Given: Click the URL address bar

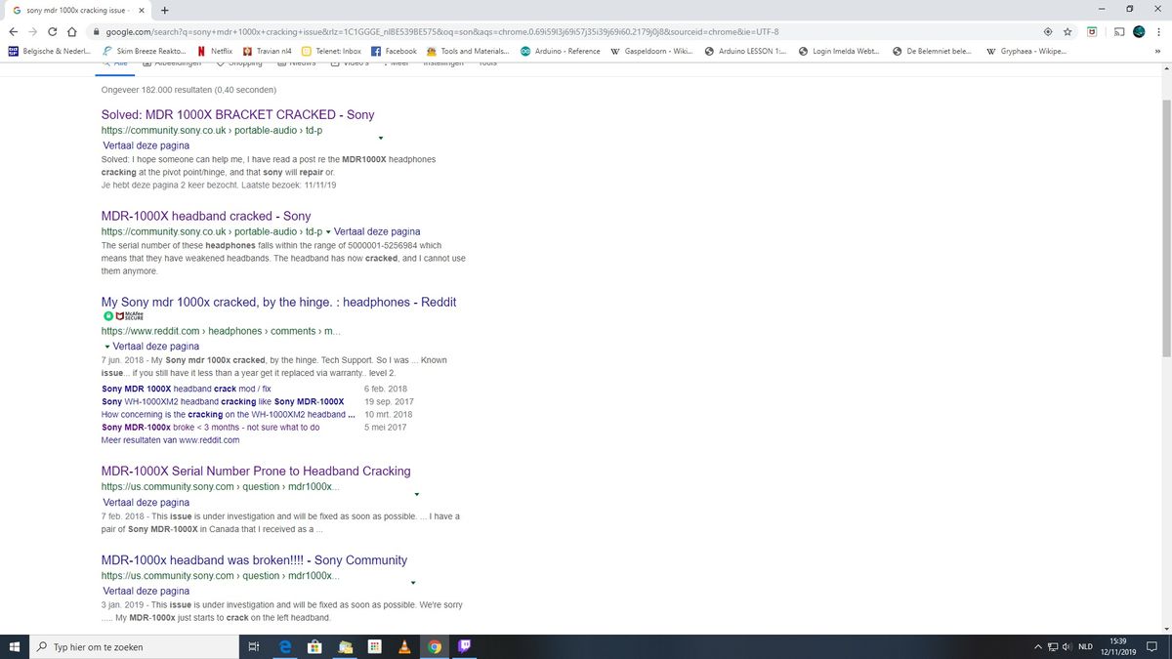Looking at the screenshot, I should pyautogui.click(x=557, y=31).
